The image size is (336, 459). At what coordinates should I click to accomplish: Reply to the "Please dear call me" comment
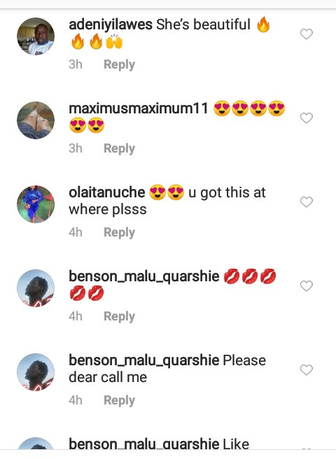[x=119, y=400]
